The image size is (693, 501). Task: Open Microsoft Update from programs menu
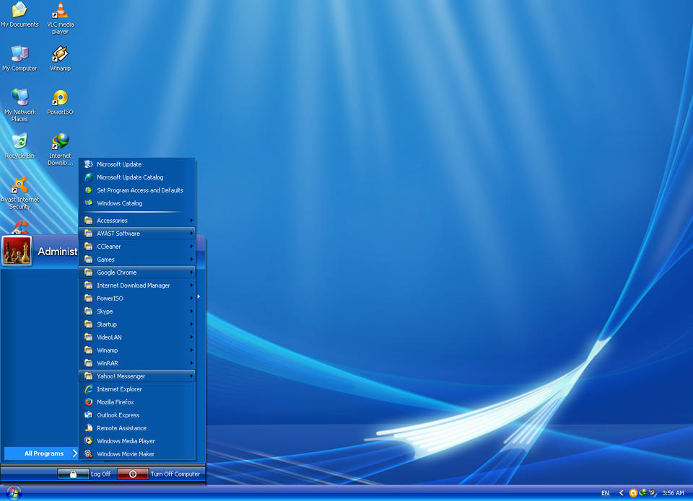(x=137, y=164)
